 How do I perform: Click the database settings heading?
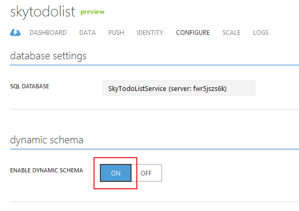[48, 56]
